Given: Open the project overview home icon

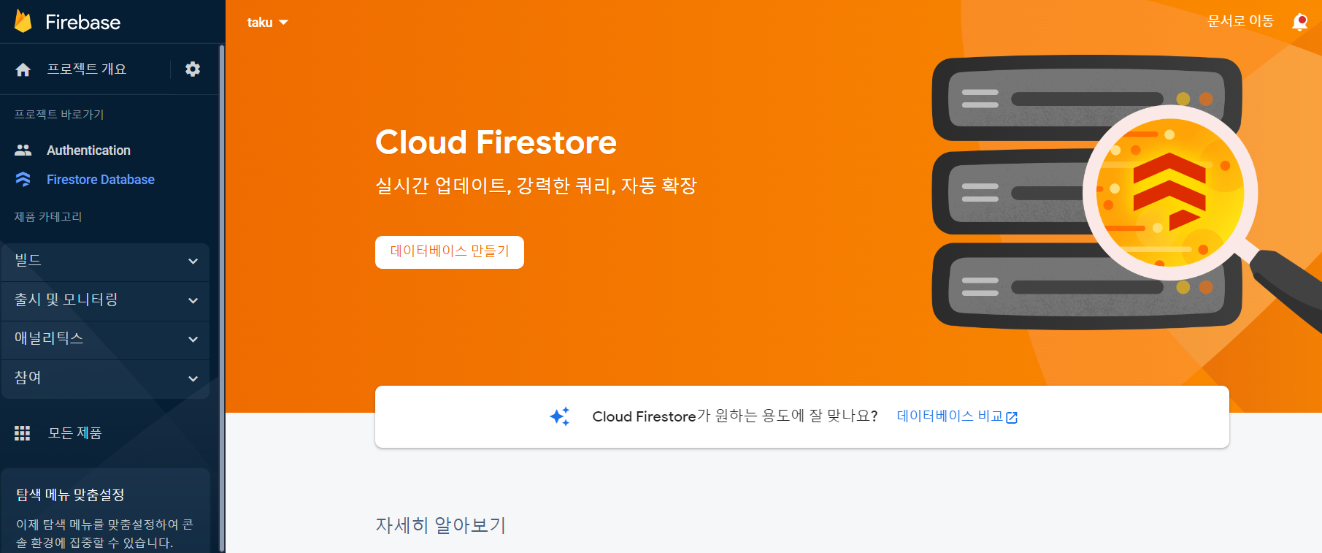Looking at the screenshot, I should coord(23,69).
